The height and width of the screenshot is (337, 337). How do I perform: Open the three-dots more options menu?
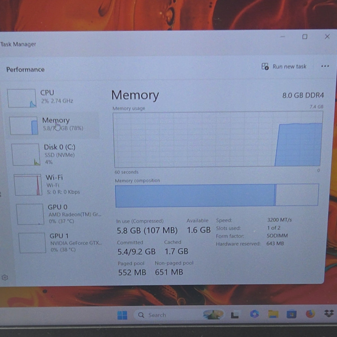[325, 66]
